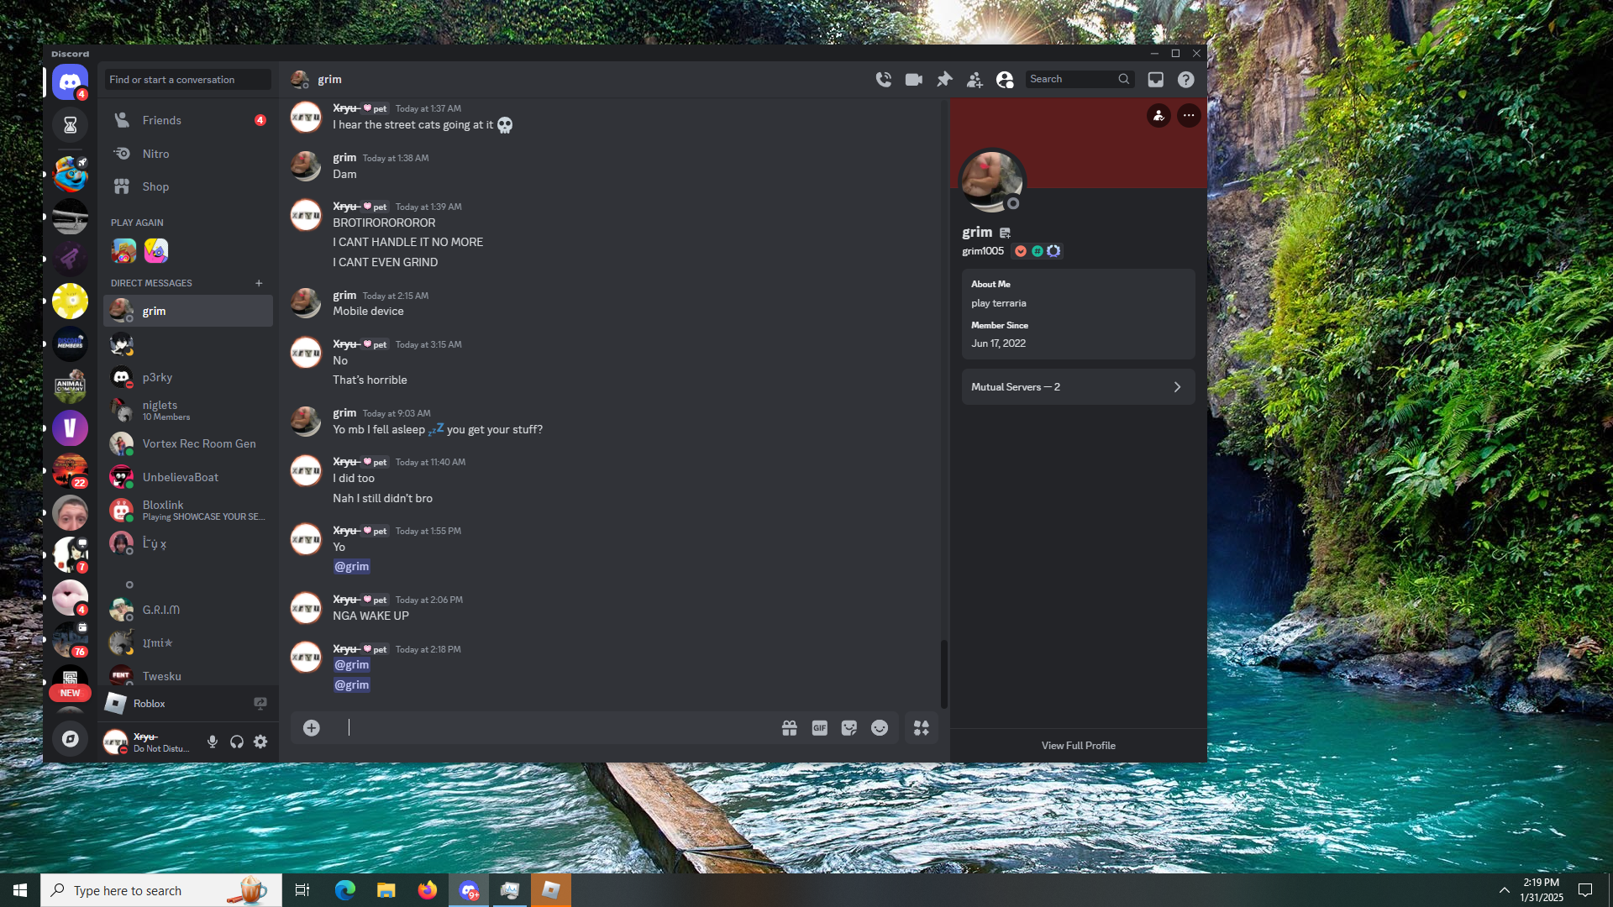Open the purple V server
1613x907 pixels.
point(70,428)
